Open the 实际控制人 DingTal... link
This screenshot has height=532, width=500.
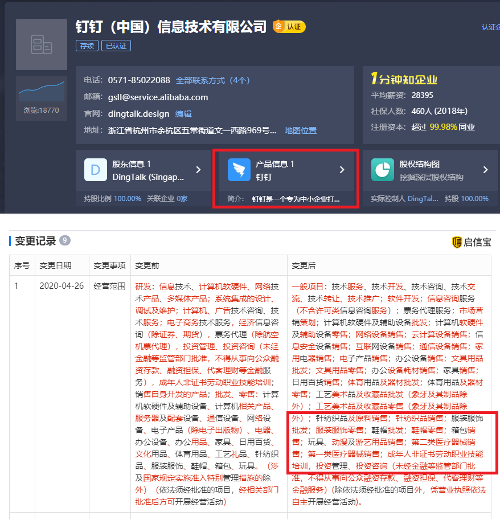pos(423,198)
